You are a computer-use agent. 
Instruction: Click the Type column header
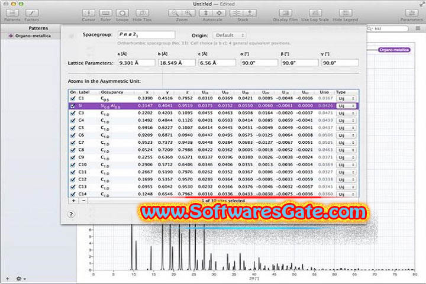click(x=341, y=92)
